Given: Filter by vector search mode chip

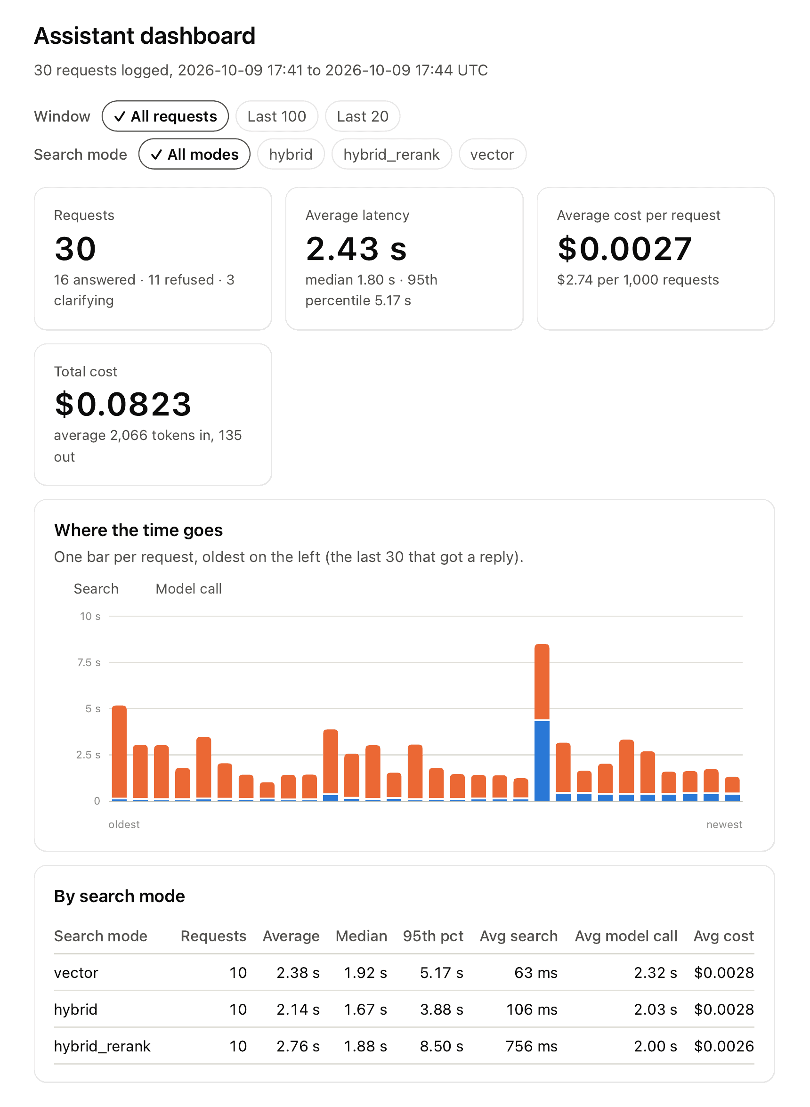Looking at the screenshot, I should (x=492, y=154).
